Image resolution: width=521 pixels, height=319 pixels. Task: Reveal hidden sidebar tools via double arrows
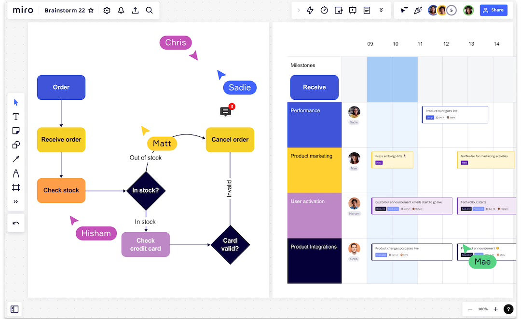click(x=16, y=201)
